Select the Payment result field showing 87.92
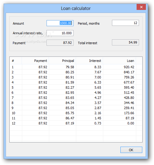The height and width of the screenshot is (165, 154). pos(60,43)
